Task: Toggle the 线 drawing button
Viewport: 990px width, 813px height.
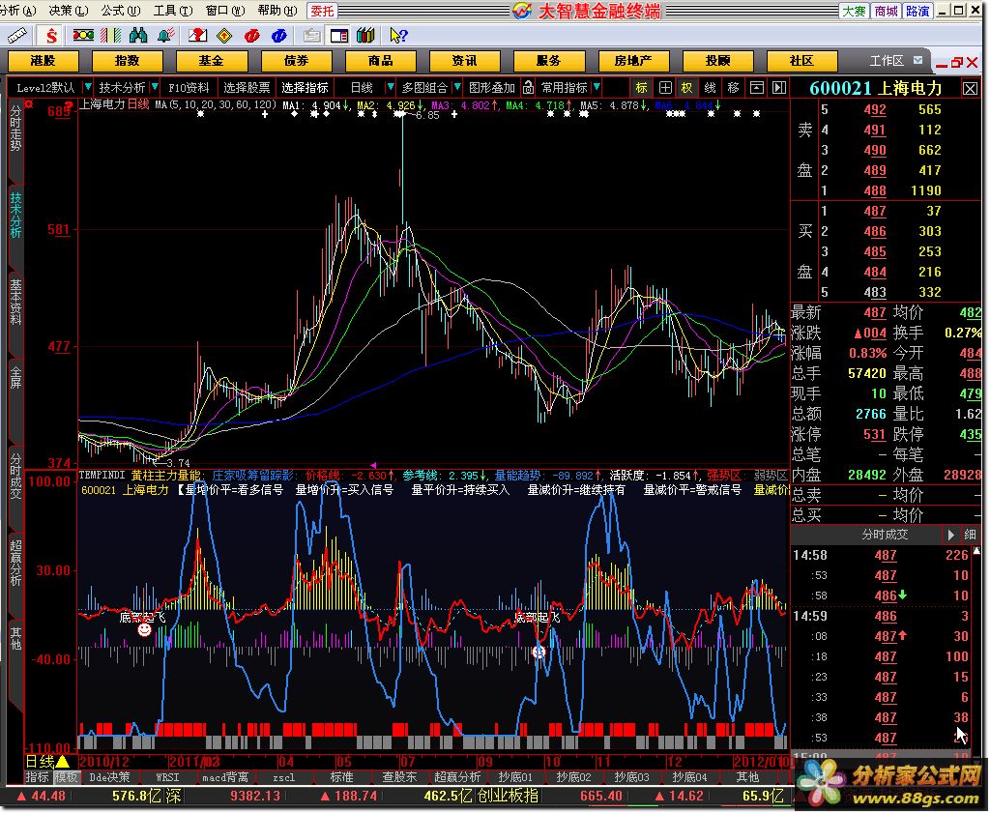Action: tap(710, 88)
